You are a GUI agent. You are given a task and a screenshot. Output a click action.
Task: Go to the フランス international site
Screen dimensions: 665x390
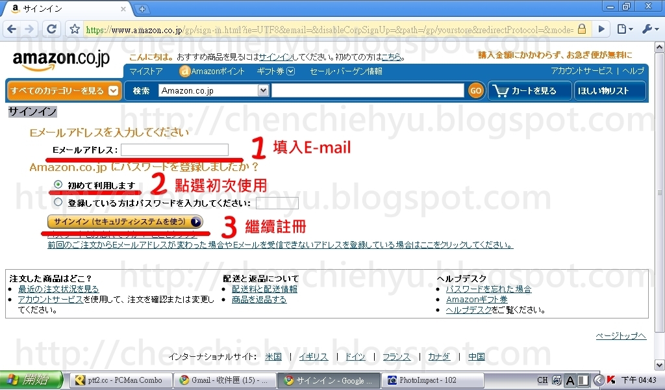click(397, 356)
